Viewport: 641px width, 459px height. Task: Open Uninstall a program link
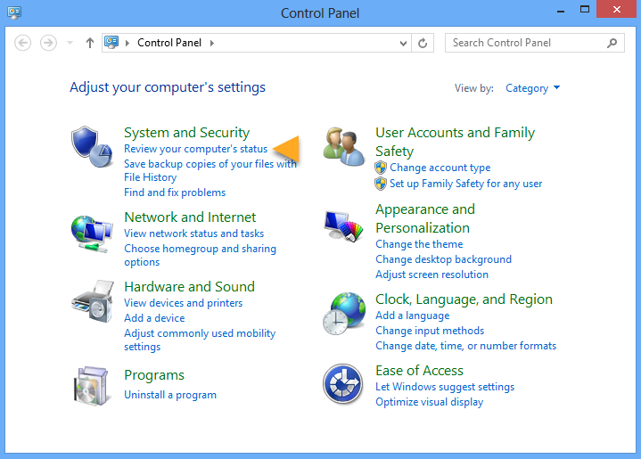click(x=170, y=395)
